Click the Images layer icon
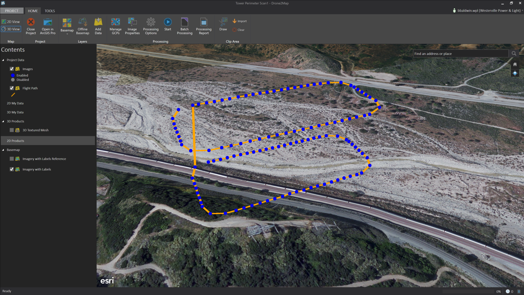This screenshot has height=295, width=524. (17, 69)
